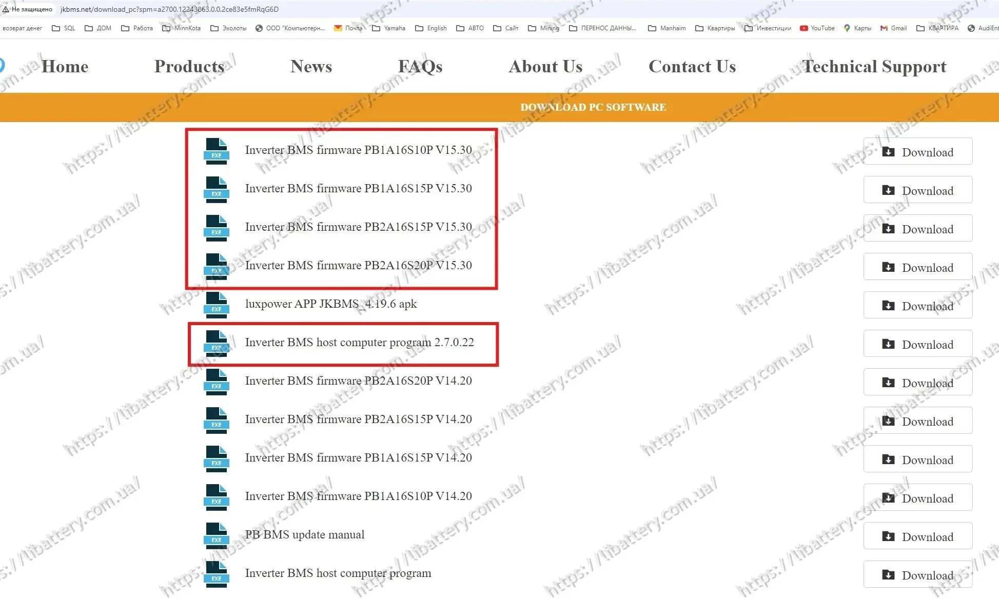The width and height of the screenshot is (999, 599).
Task: Select text Inverter BMS firmware PB1A16S10P V15.30
Action: point(359,150)
